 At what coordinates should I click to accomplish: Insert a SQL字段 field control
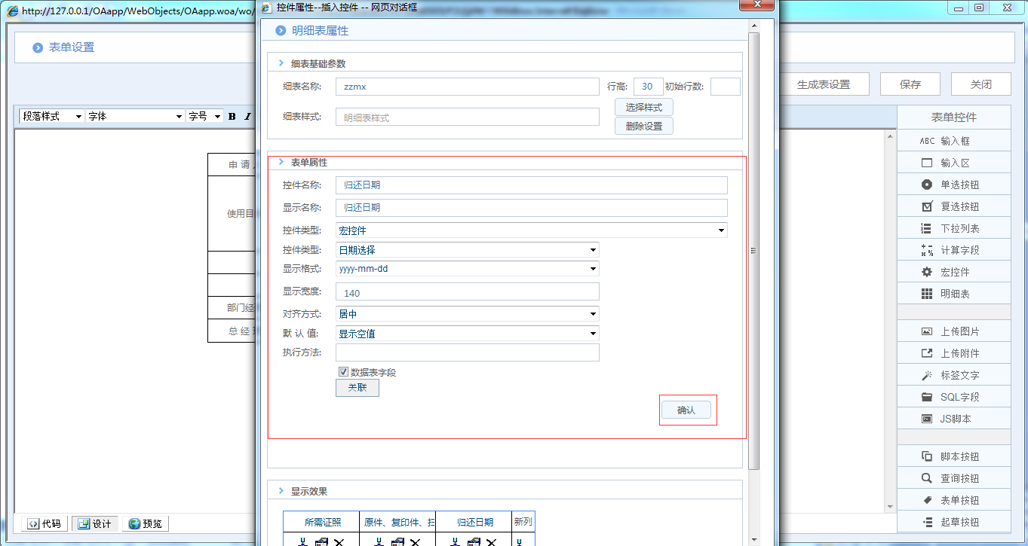click(x=953, y=396)
